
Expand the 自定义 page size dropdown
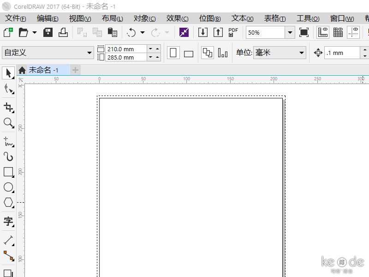(x=89, y=53)
